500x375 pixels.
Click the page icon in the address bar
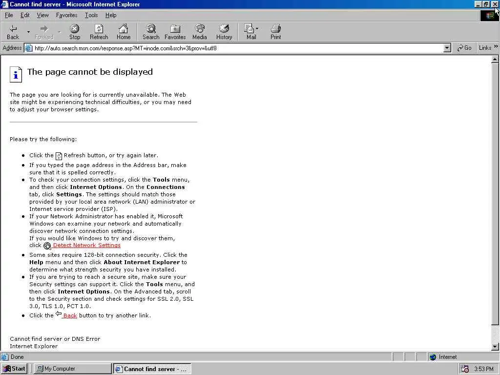pyautogui.click(x=29, y=48)
